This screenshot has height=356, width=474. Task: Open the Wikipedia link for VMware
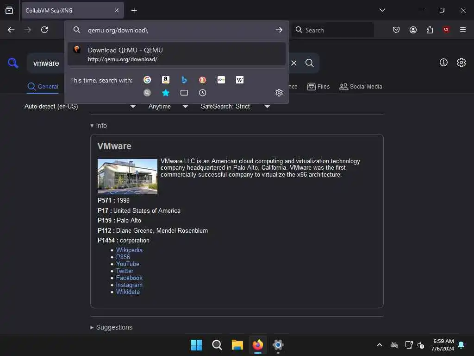129,250
